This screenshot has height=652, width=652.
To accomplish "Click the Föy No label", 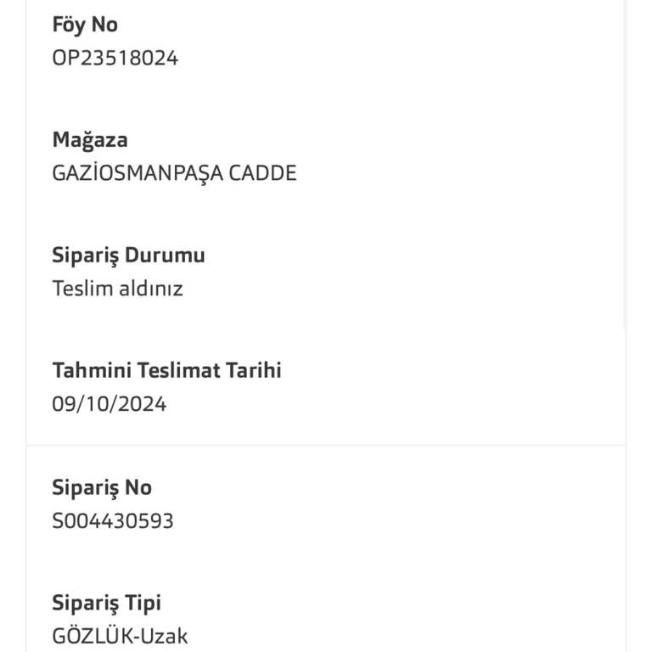I will coord(85,25).
